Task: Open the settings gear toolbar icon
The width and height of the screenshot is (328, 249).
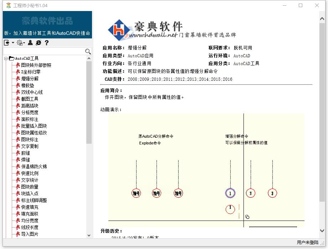Action: 20,43
